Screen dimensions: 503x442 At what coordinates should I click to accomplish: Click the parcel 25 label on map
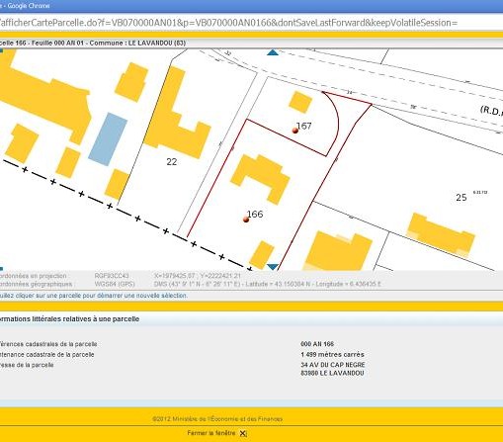click(x=461, y=197)
